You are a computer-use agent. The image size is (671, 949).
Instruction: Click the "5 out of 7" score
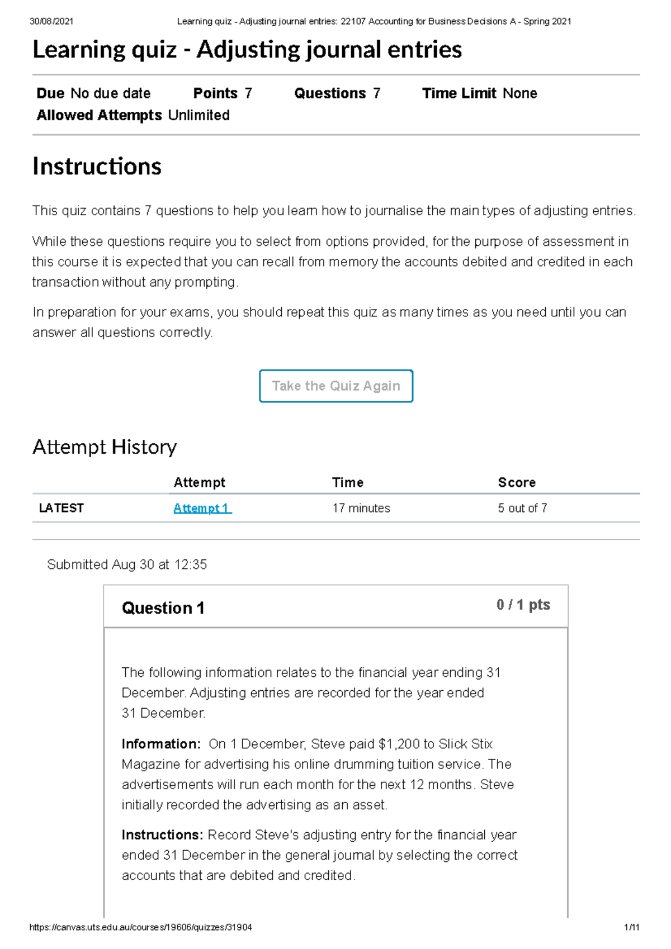[522, 509]
